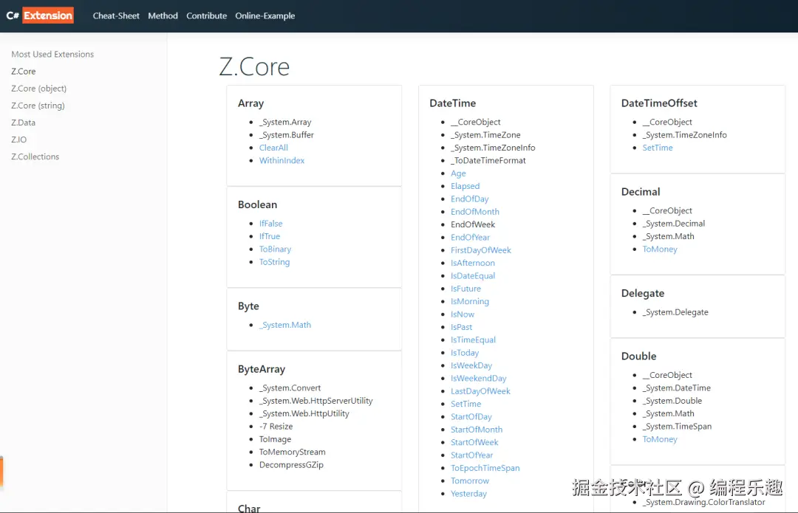The image size is (798, 513).
Task: Open the IsMorning link
Action: tap(470, 301)
